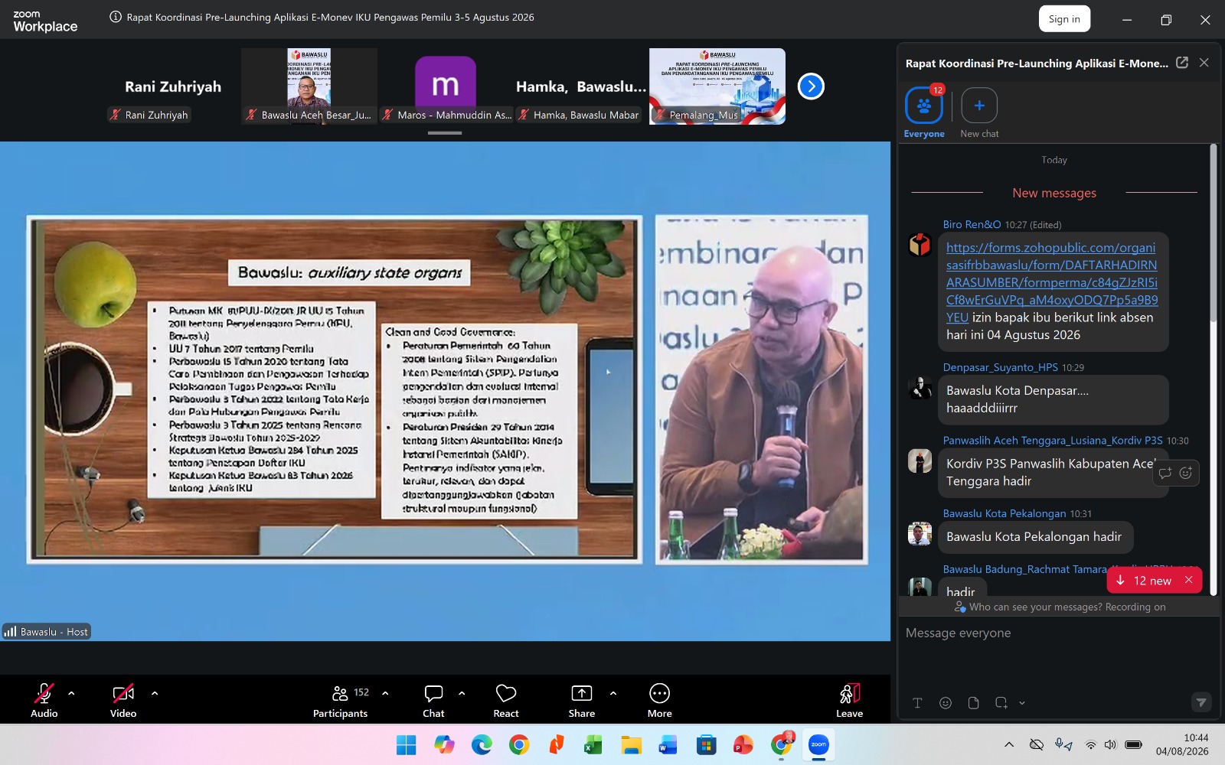Click the shared-screen slide about auxiliary state organs
The width and height of the screenshot is (1225, 765).
click(x=335, y=390)
